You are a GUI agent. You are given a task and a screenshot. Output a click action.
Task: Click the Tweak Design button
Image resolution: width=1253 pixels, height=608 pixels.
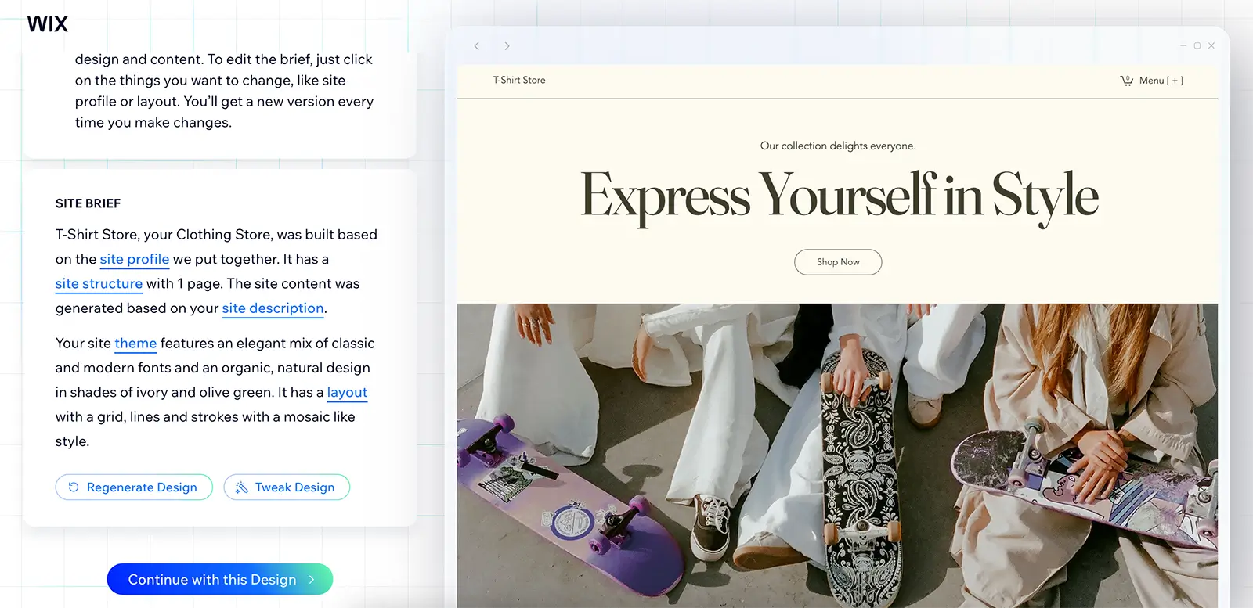click(287, 487)
